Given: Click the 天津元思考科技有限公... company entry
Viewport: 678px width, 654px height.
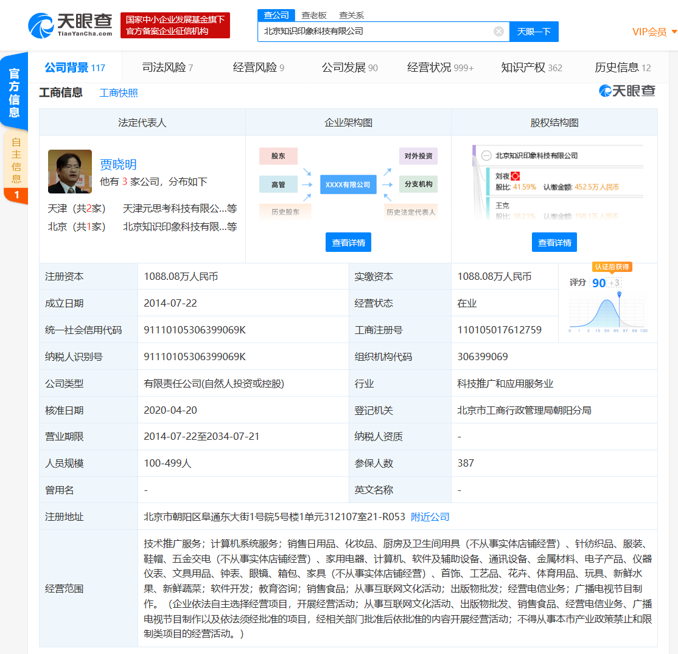Looking at the screenshot, I should 180,209.
